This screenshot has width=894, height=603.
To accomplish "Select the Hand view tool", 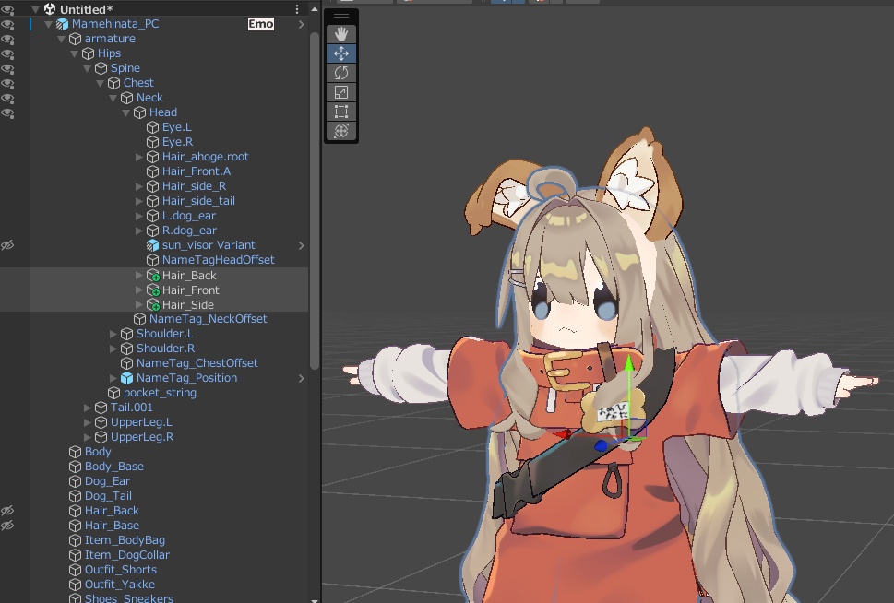I will pyautogui.click(x=341, y=34).
